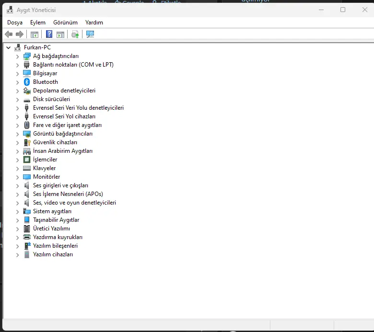
Task: Expand the Yazılım cihazları chevron
Action: pos(17,255)
